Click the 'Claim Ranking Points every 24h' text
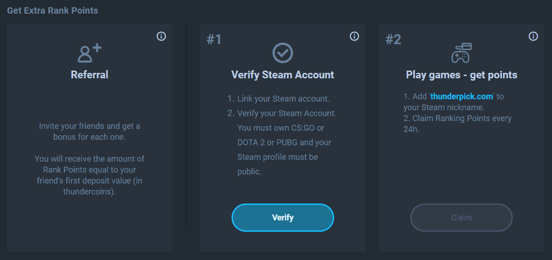The width and height of the screenshot is (552, 260). (458, 124)
